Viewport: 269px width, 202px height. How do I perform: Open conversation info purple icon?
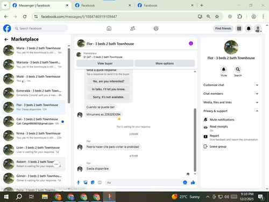191,44
